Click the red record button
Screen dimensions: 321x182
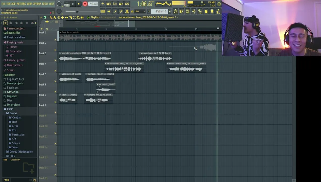[85, 4]
